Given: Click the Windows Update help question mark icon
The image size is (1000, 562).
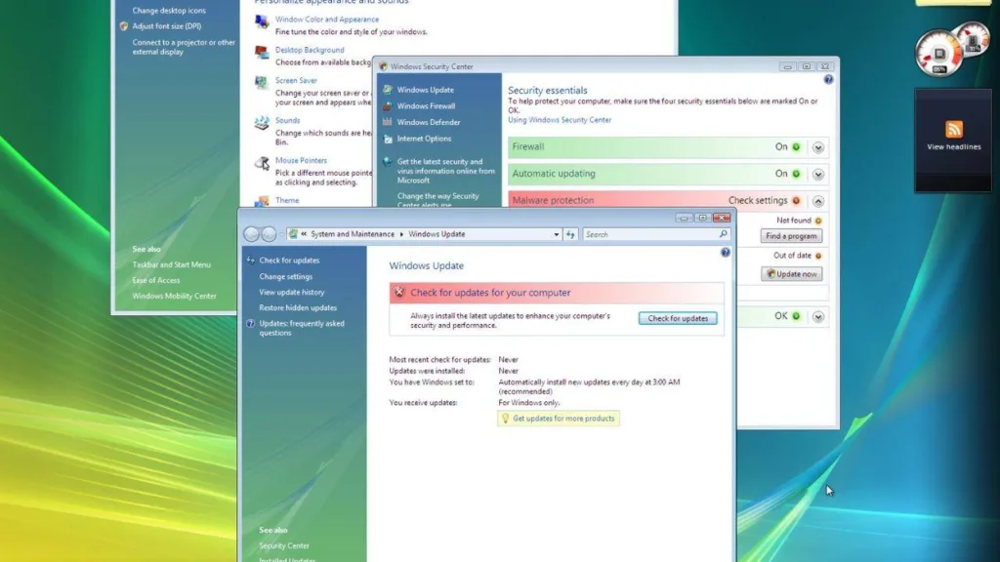Looking at the screenshot, I should tap(726, 253).
